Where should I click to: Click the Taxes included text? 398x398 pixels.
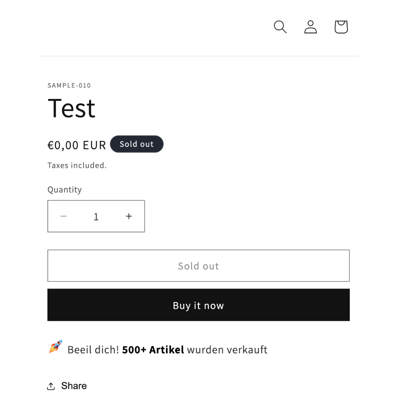77,166
